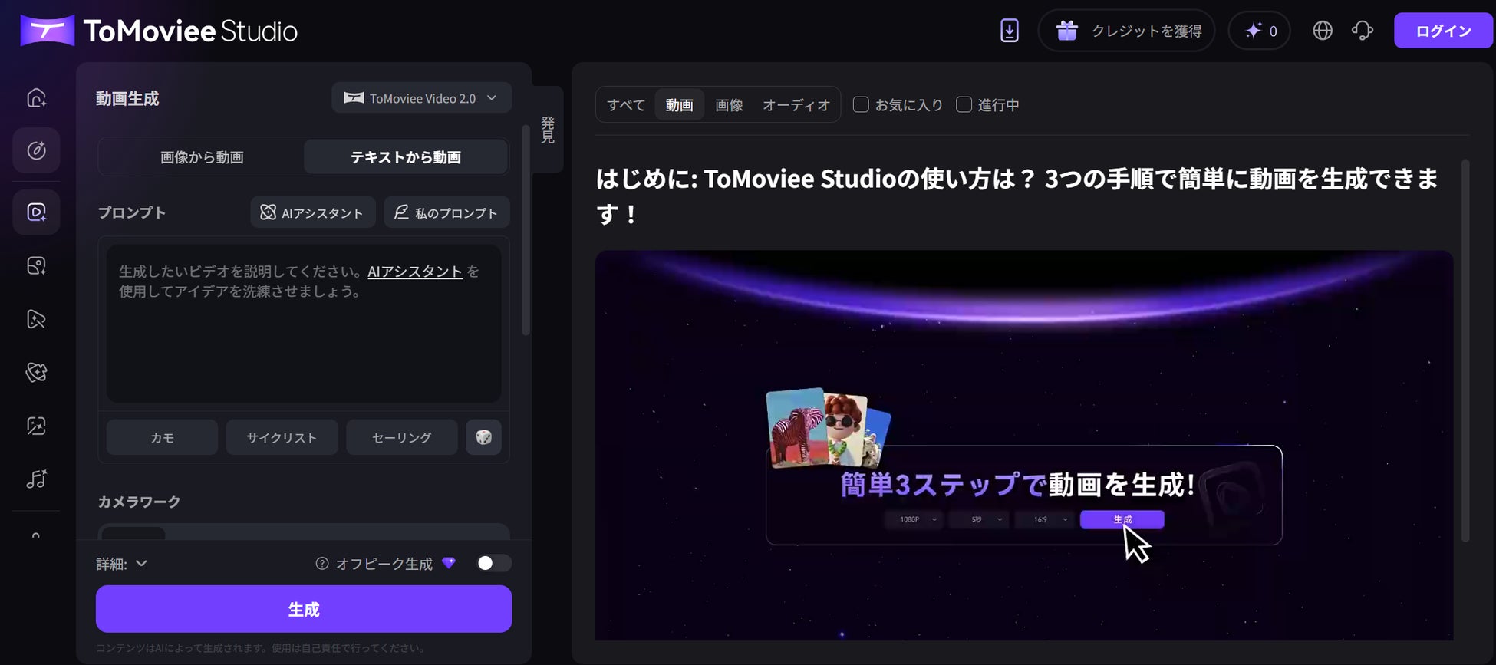The width and height of the screenshot is (1496, 665).
Task: Click the purple diamond premium icon
Action: tap(450, 563)
